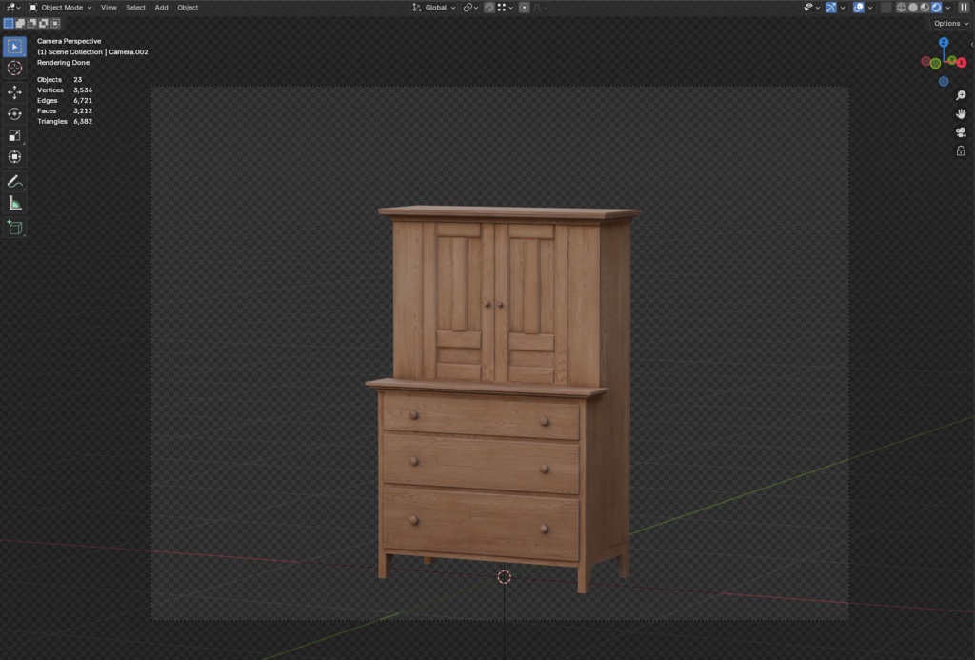Select the Cursor tool in the toolbar
This screenshot has width=975, height=660.
click(x=14, y=68)
